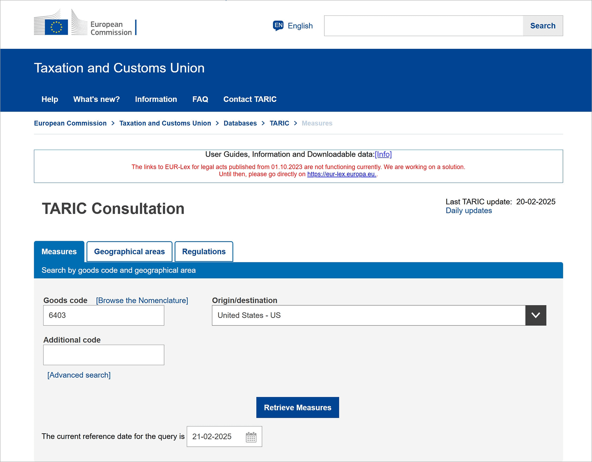
Task: Open the What's new? menu item
Action: (x=96, y=99)
